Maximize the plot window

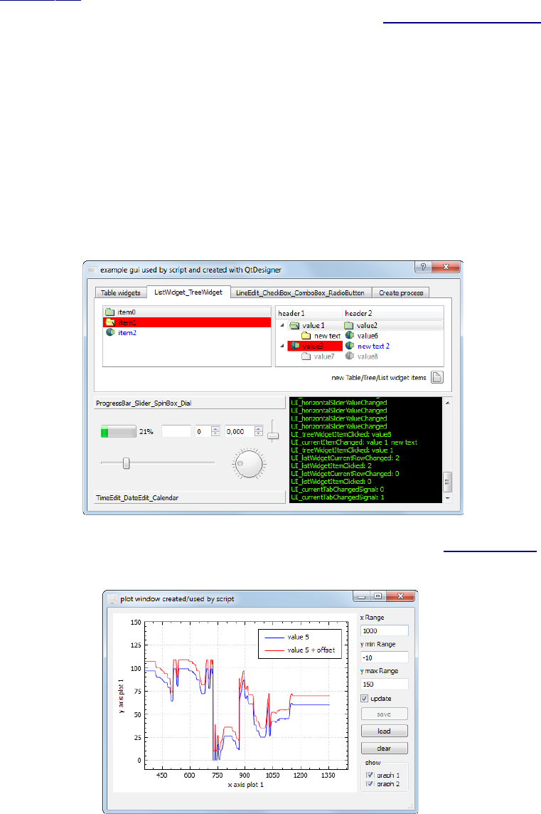coord(377,596)
